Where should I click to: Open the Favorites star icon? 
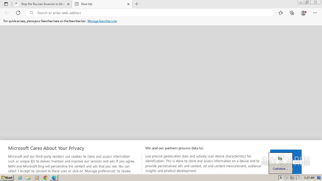(x=281, y=13)
